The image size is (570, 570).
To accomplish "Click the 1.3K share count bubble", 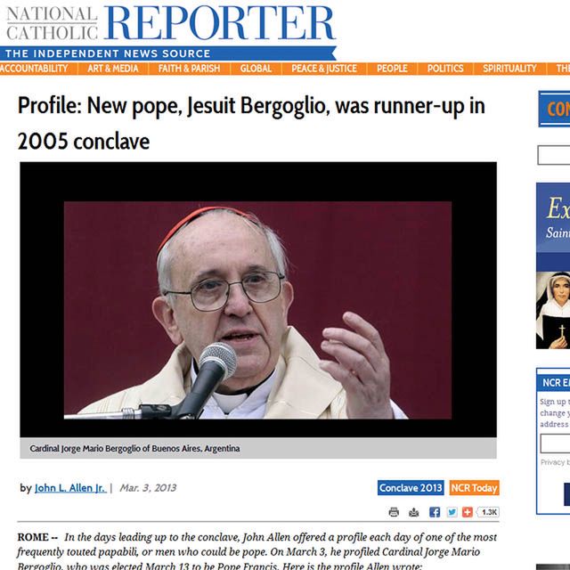I will pyautogui.click(x=488, y=512).
